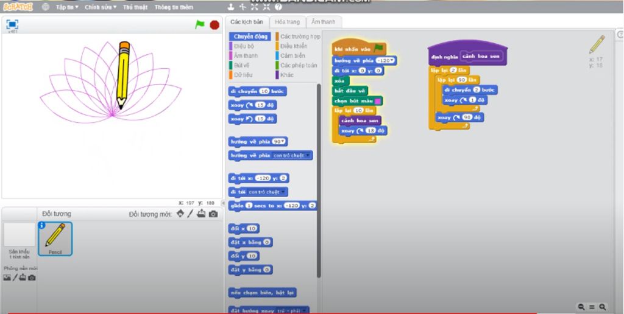Screen dimensions: 624x314
Task: Open the Tập tin menu
Action: click(67, 7)
